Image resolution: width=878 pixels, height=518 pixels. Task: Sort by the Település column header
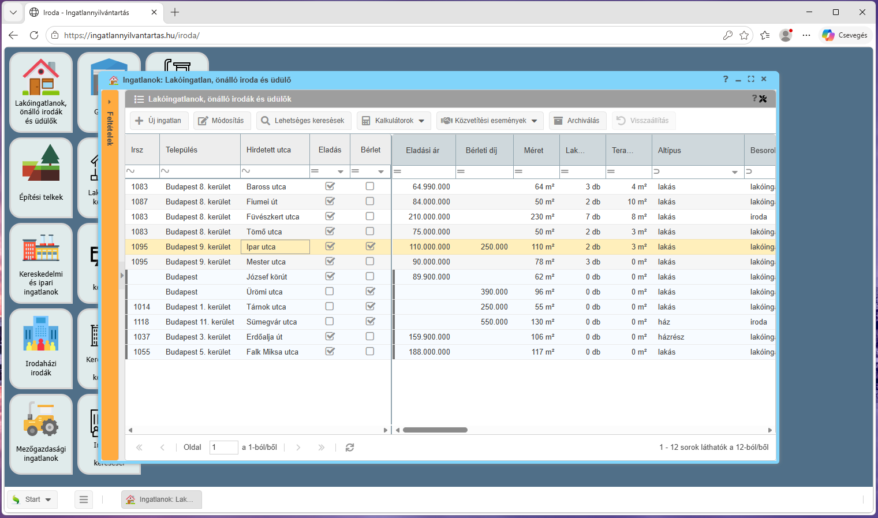click(200, 150)
